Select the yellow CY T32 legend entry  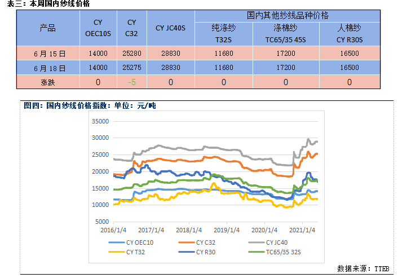tap(130, 251)
